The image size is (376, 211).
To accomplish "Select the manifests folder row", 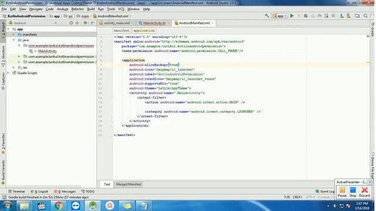I will 51,35.
